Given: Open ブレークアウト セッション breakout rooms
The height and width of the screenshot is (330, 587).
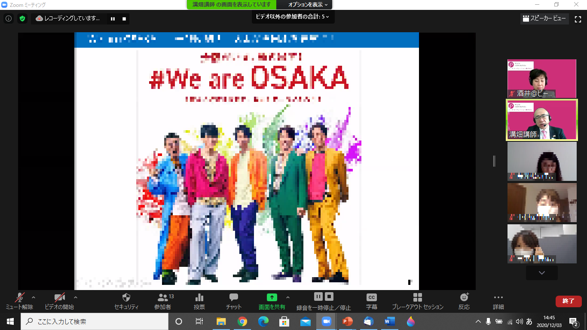Looking at the screenshot, I should coord(417,301).
